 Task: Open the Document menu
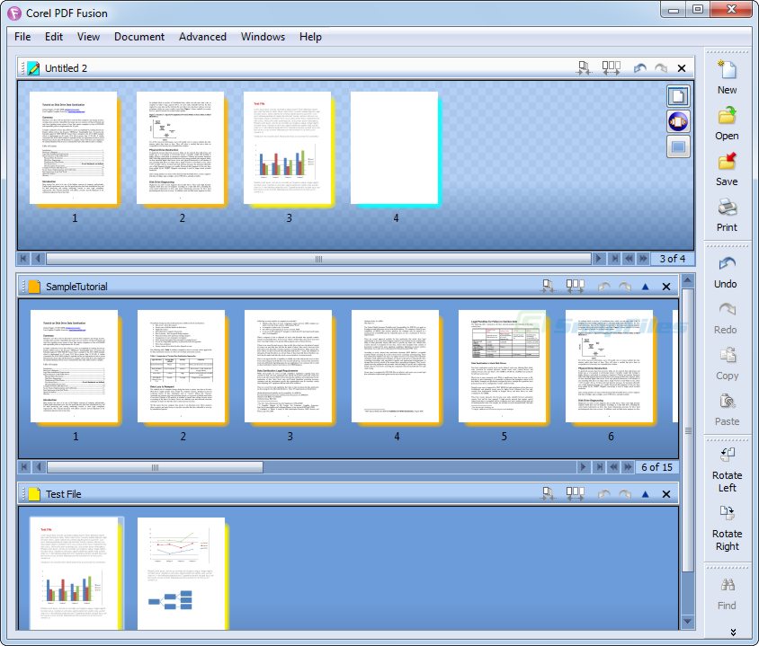click(x=138, y=37)
